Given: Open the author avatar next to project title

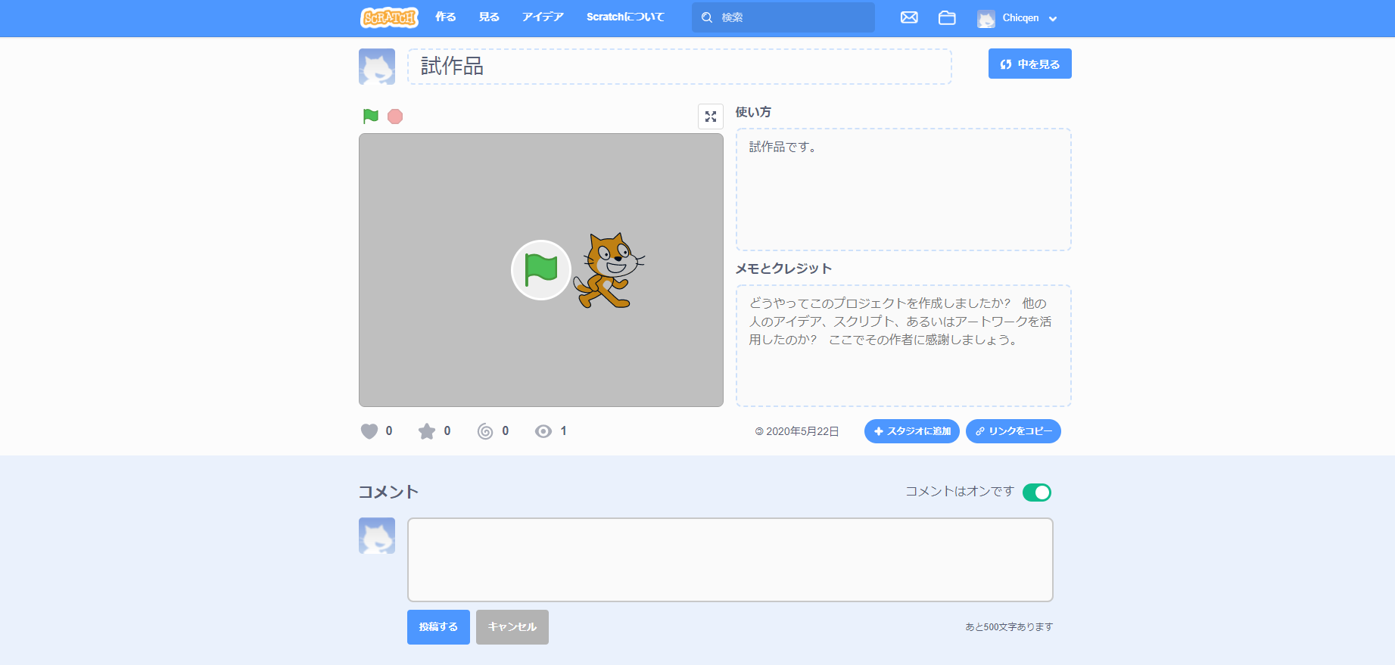Looking at the screenshot, I should [377, 67].
